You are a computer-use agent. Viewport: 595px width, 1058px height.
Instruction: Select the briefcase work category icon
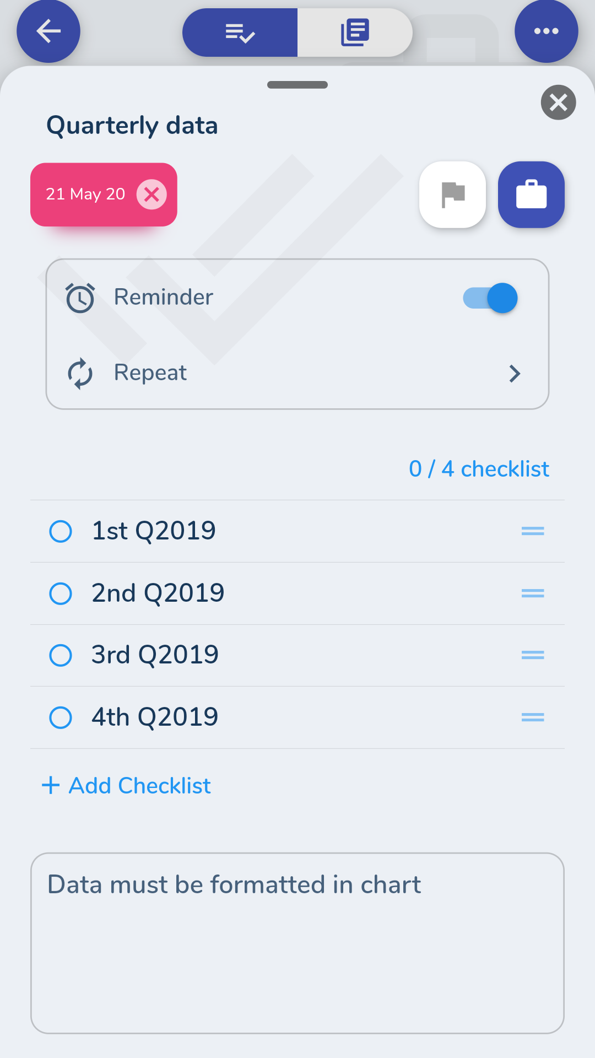tap(531, 195)
